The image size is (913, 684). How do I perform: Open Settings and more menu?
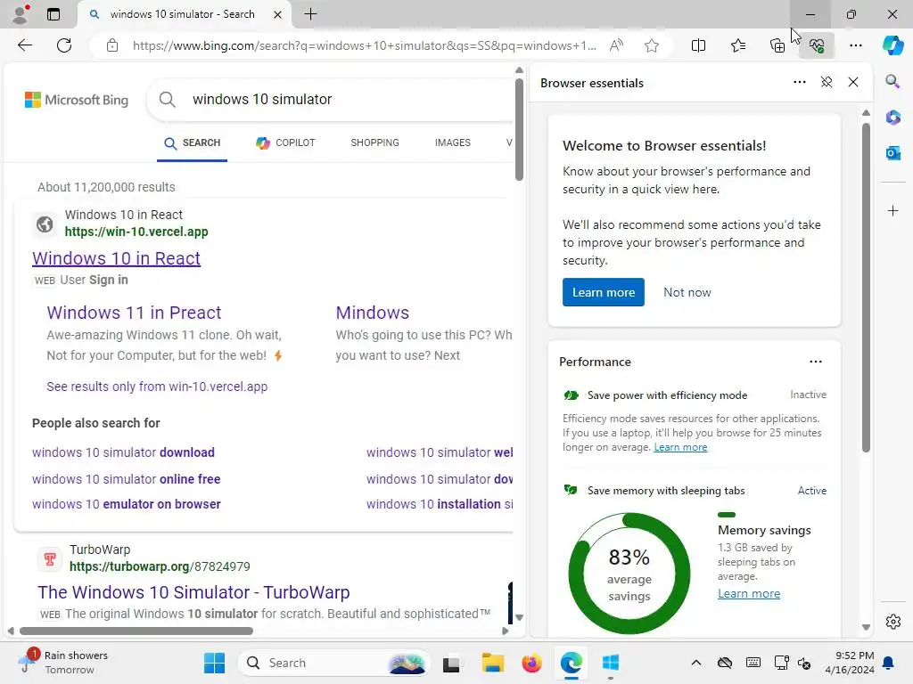click(855, 45)
